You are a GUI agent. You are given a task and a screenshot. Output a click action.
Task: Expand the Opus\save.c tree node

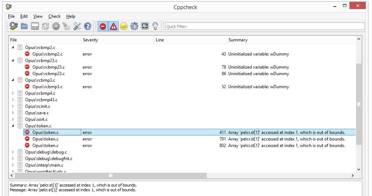pyautogui.click(x=13, y=113)
